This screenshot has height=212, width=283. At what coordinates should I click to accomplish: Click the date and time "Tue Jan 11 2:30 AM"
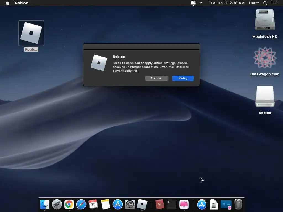click(227, 3)
